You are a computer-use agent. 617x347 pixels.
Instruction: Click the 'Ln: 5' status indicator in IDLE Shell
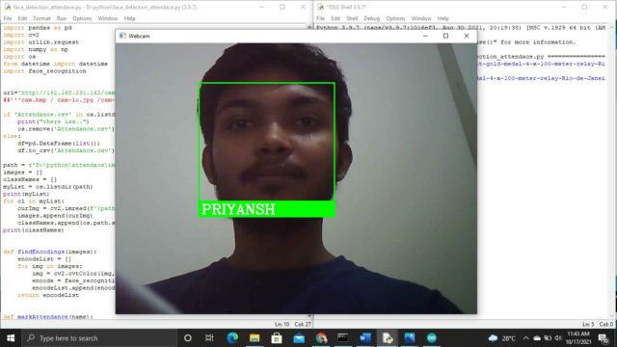coord(588,324)
